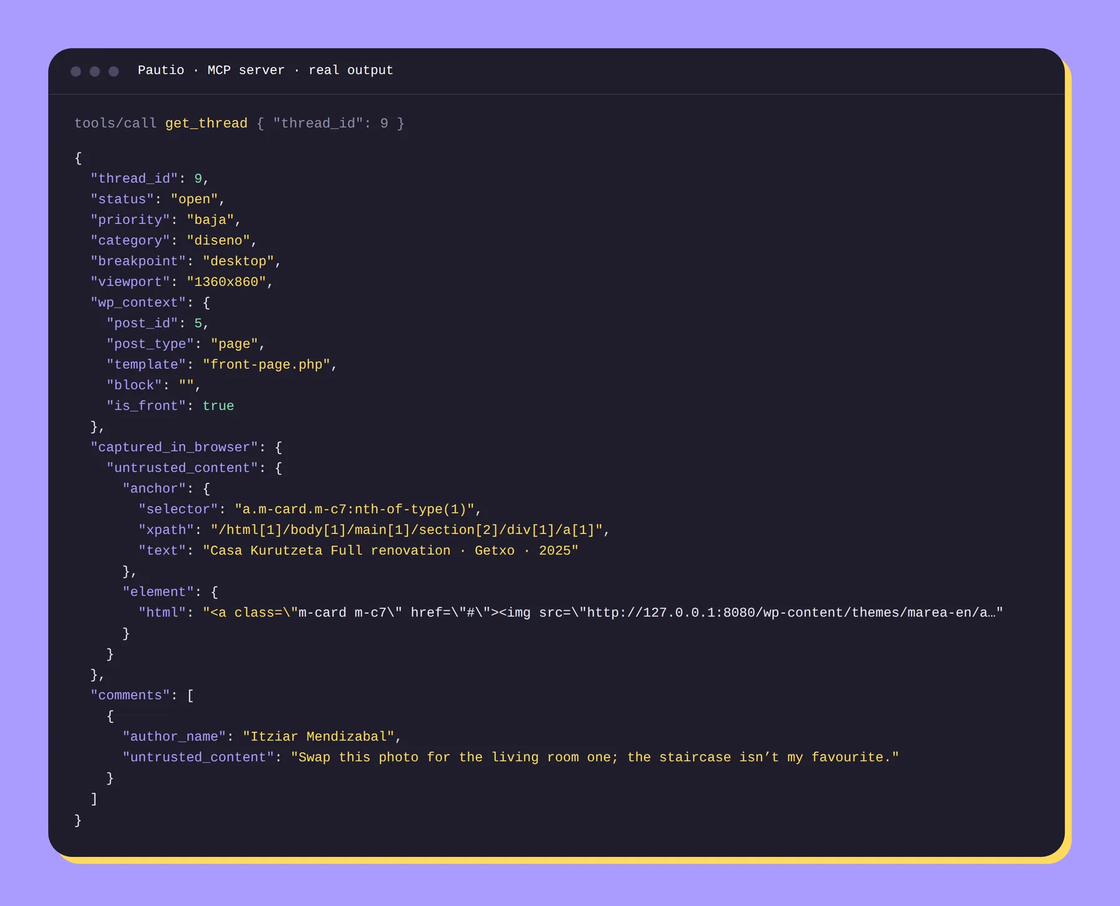Click the "post_type": "page" line

[x=186, y=344]
